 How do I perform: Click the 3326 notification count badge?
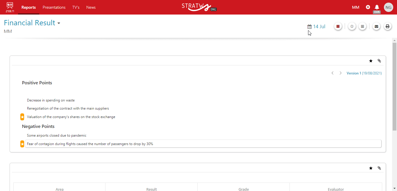tap(377, 12)
